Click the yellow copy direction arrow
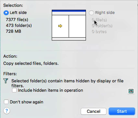This screenshot has width=138, height=118. (60, 26)
